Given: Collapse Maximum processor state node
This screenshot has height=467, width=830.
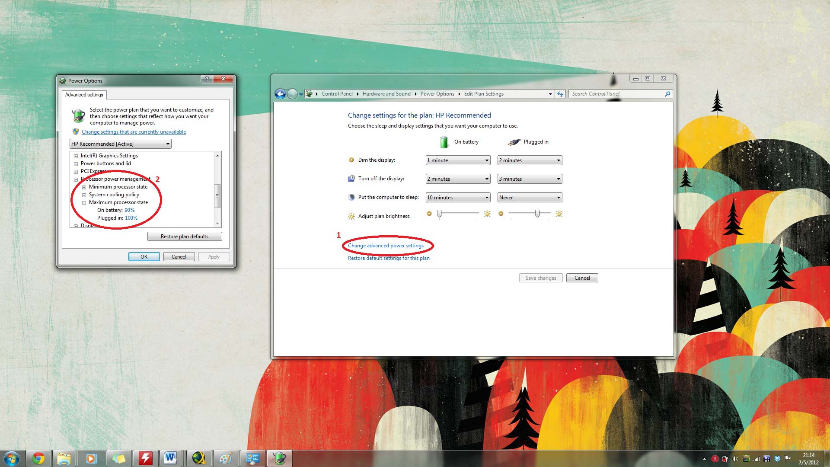Looking at the screenshot, I should pyautogui.click(x=84, y=203).
